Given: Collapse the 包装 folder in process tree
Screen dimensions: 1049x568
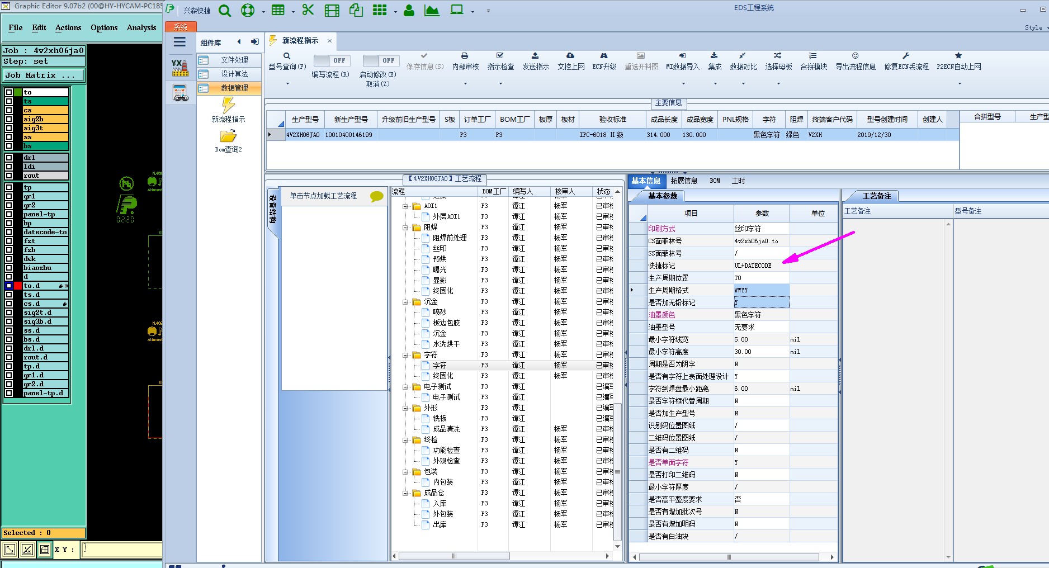Looking at the screenshot, I should (x=405, y=472).
